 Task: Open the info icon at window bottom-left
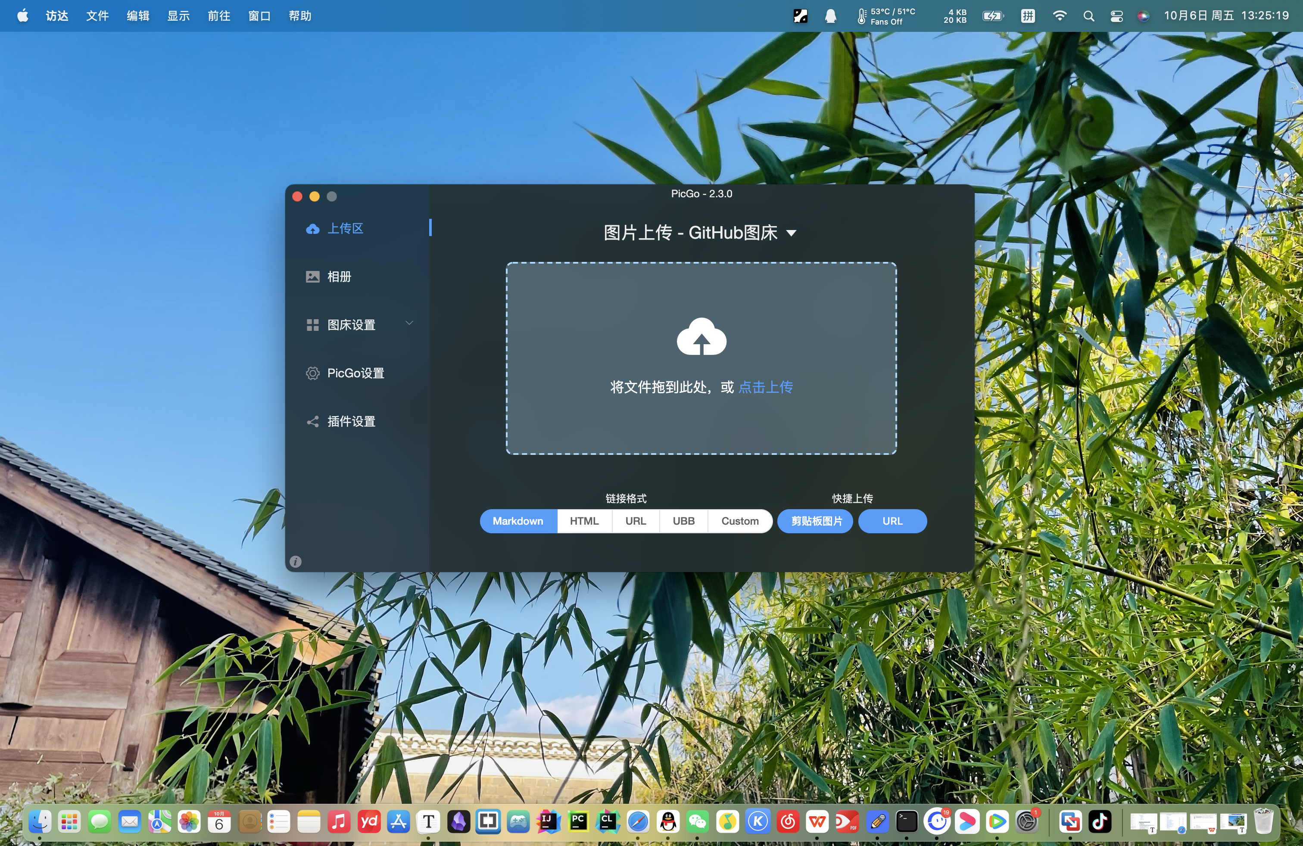pyautogui.click(x=296, y=561)
